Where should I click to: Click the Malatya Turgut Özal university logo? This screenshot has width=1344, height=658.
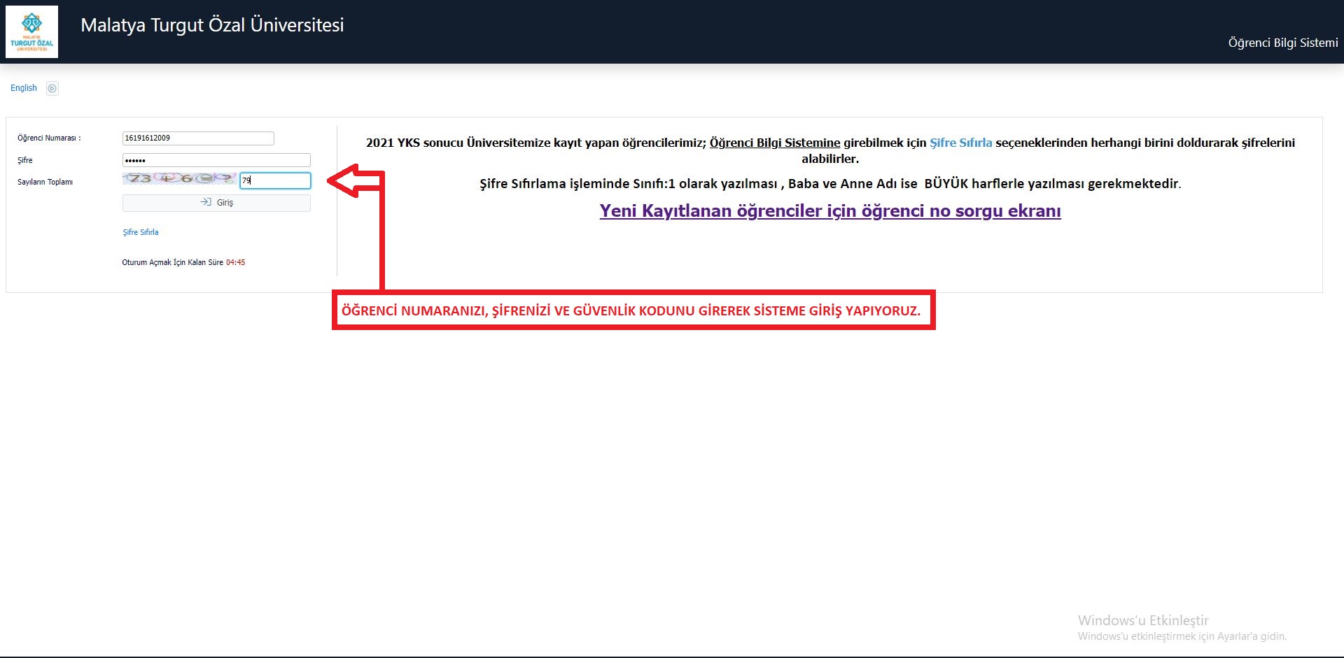pyautogui.click(x=31, y=32)
